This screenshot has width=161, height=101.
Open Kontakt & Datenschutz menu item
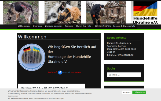click(x=124, y=26)
